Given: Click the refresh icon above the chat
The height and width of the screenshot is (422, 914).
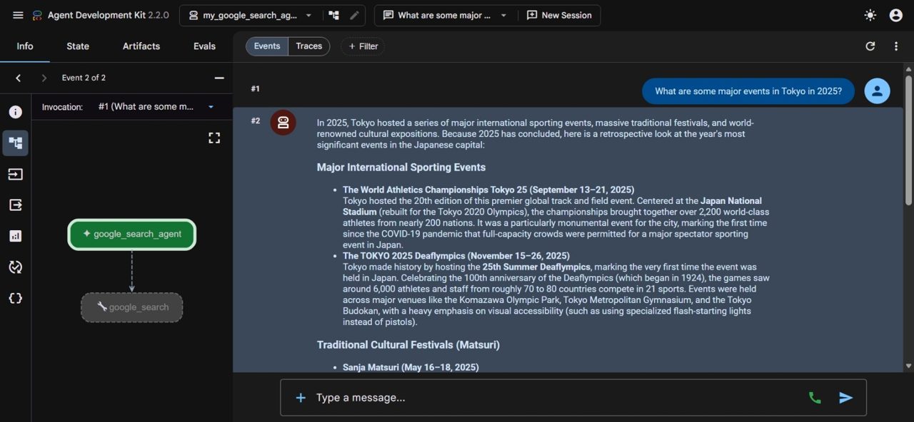Looking at the screenshot, I should (x=870, y=46).
